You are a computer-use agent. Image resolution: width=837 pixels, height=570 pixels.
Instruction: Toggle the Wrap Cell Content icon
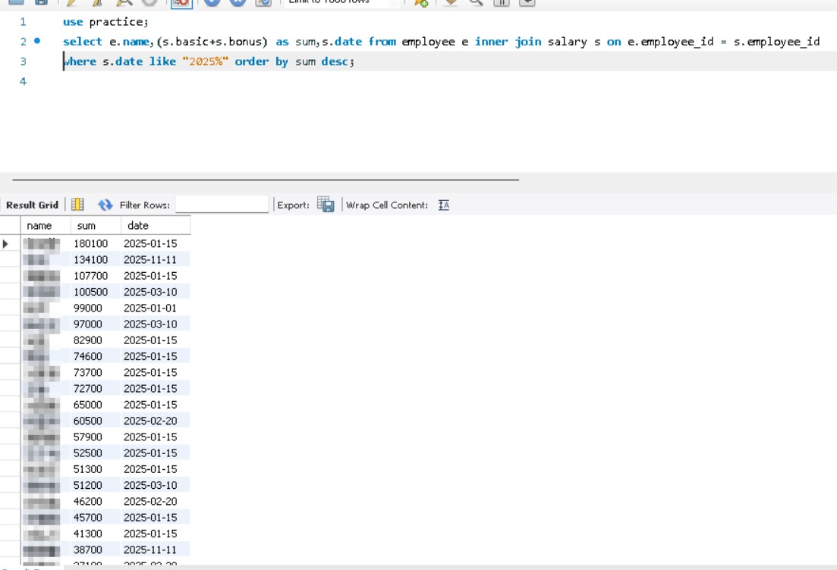click(444, 205)
